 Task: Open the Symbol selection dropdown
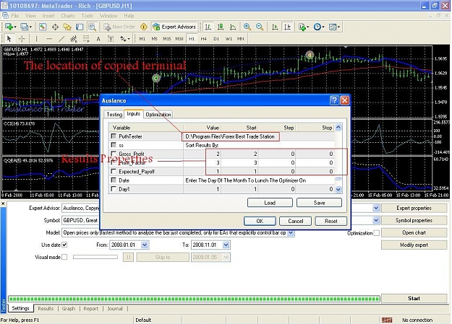[376, 220]
